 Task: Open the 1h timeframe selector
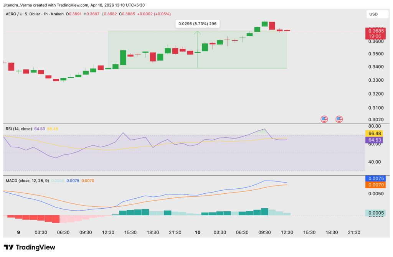45,14
